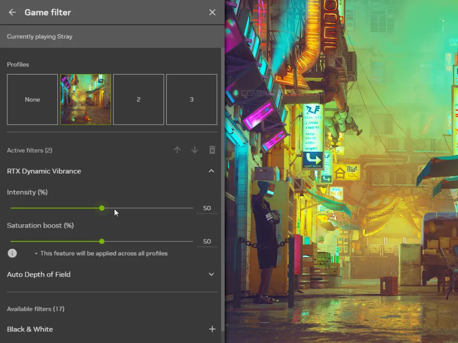Click the Intensity (%) label
The height and width of the screenshot is (343, 458).
coord(27,192)
